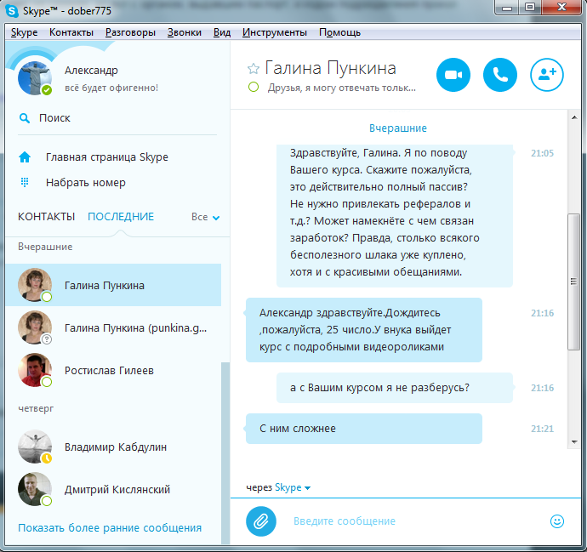Open Набрать номер dialer
This screenshot has width=587, height=552.
(x=86, y=183)
